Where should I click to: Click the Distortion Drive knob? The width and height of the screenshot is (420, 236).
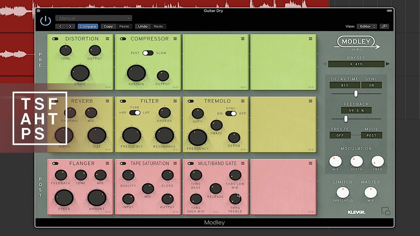(80, 73)
